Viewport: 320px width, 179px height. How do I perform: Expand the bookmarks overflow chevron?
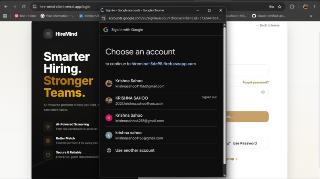pos(311,16)
